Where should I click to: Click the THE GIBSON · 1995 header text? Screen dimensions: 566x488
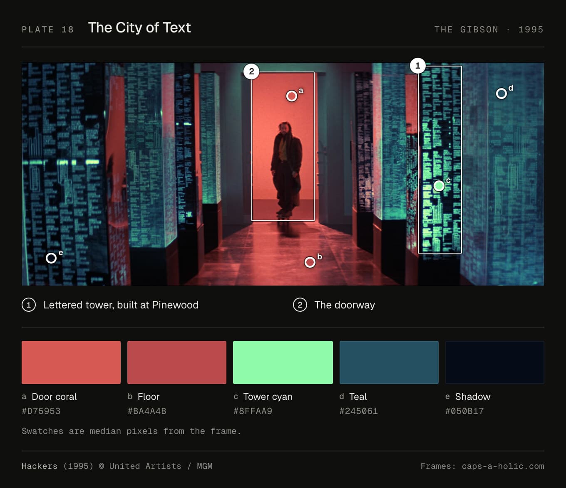pyautogui.click(x=489, y=30)
